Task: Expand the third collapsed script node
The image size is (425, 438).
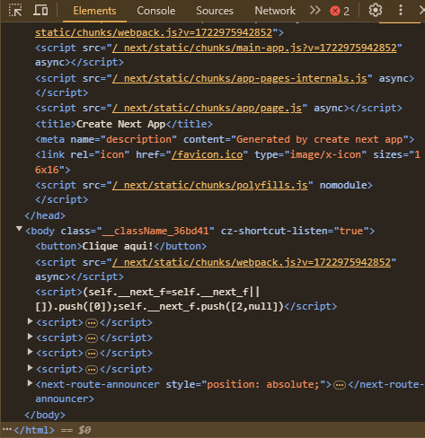Action: 30,352
